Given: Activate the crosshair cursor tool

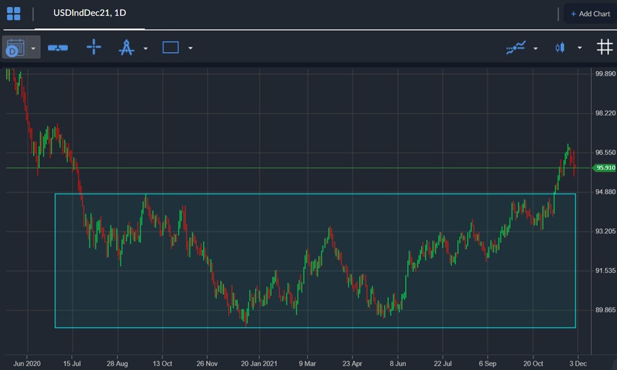Looking at the screenshot, I should (94, 47).
